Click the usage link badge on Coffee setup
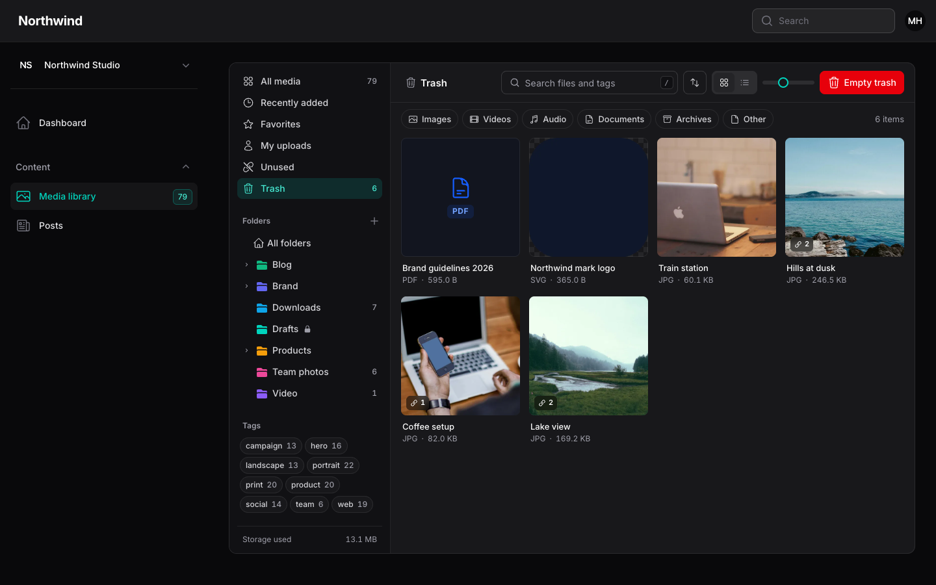936x585 pixels. click(417, 403)
